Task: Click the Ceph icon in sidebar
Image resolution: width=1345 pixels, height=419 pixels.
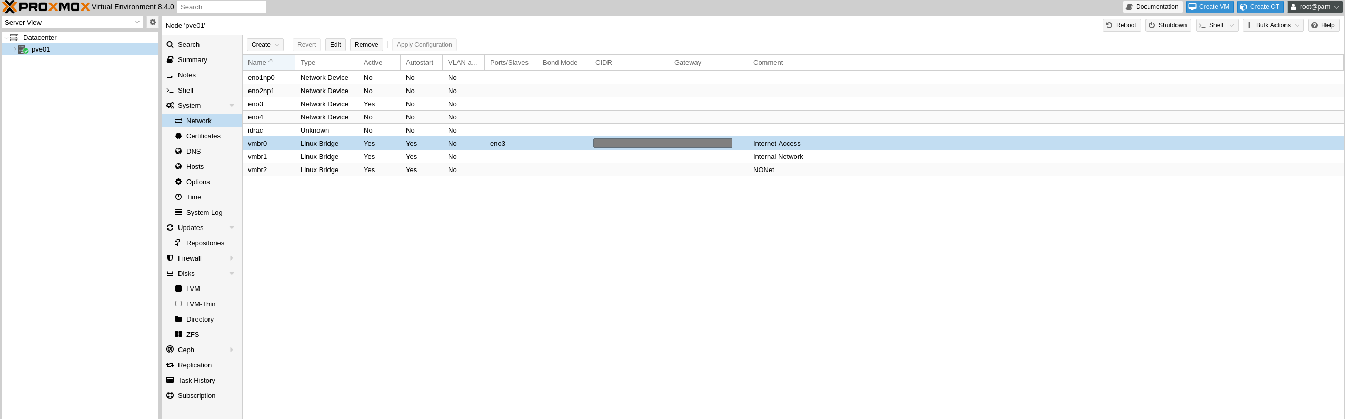Action: (x=170, y=350)
